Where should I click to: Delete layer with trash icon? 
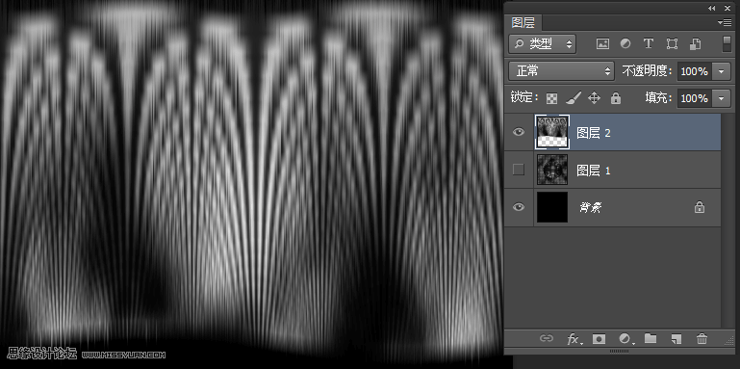click(x=702, y=338)
